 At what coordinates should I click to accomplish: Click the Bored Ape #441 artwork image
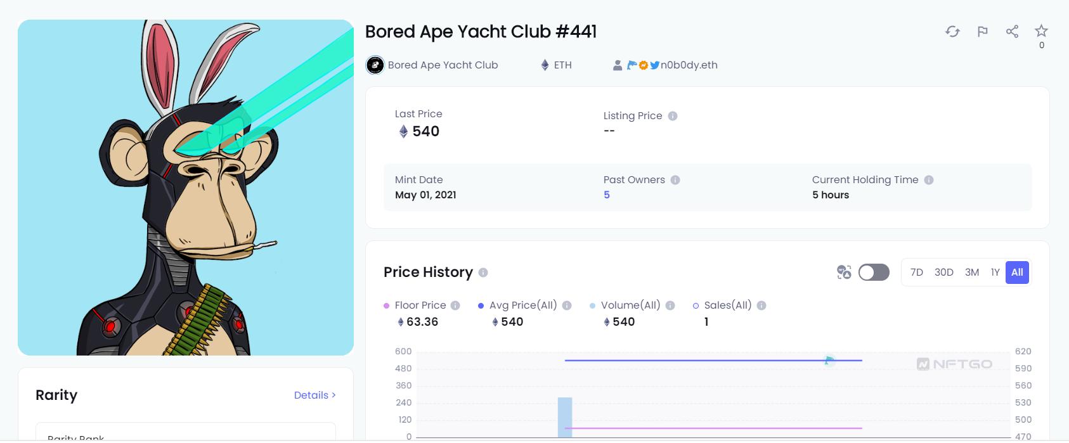(x=186, y=188)
